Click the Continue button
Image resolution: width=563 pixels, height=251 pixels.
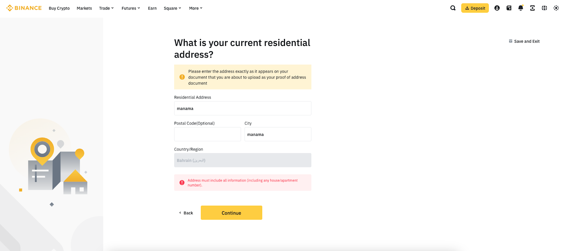[x=231, y=212]
